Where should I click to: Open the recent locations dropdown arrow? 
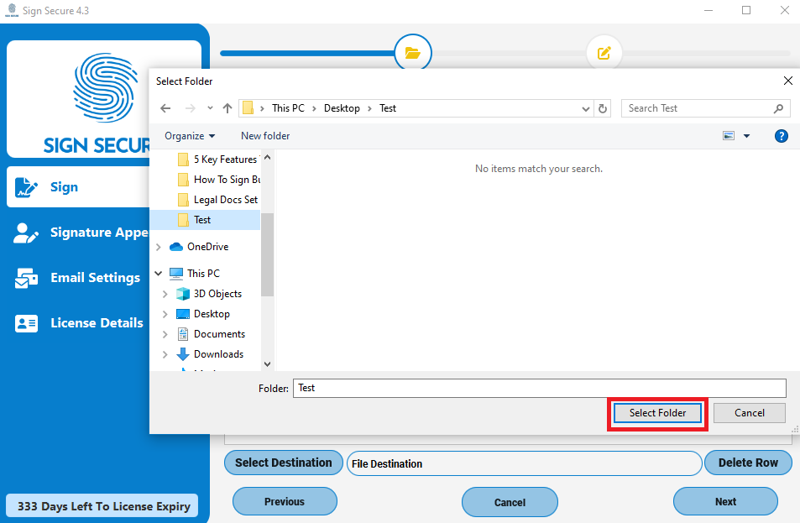coord(210,108)
